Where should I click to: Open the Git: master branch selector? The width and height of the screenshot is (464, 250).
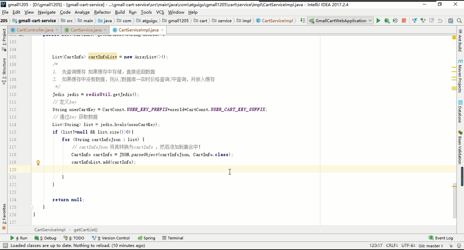pyautogui.click(x=431, y=246)
